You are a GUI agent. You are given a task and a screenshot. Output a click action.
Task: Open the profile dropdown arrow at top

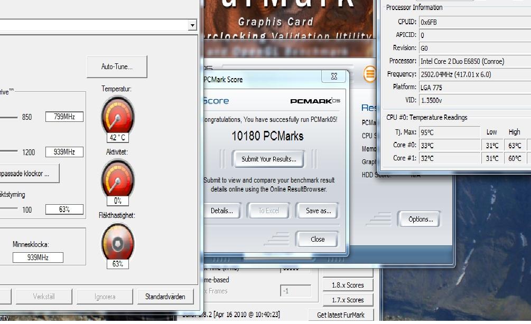coord(192,25)
